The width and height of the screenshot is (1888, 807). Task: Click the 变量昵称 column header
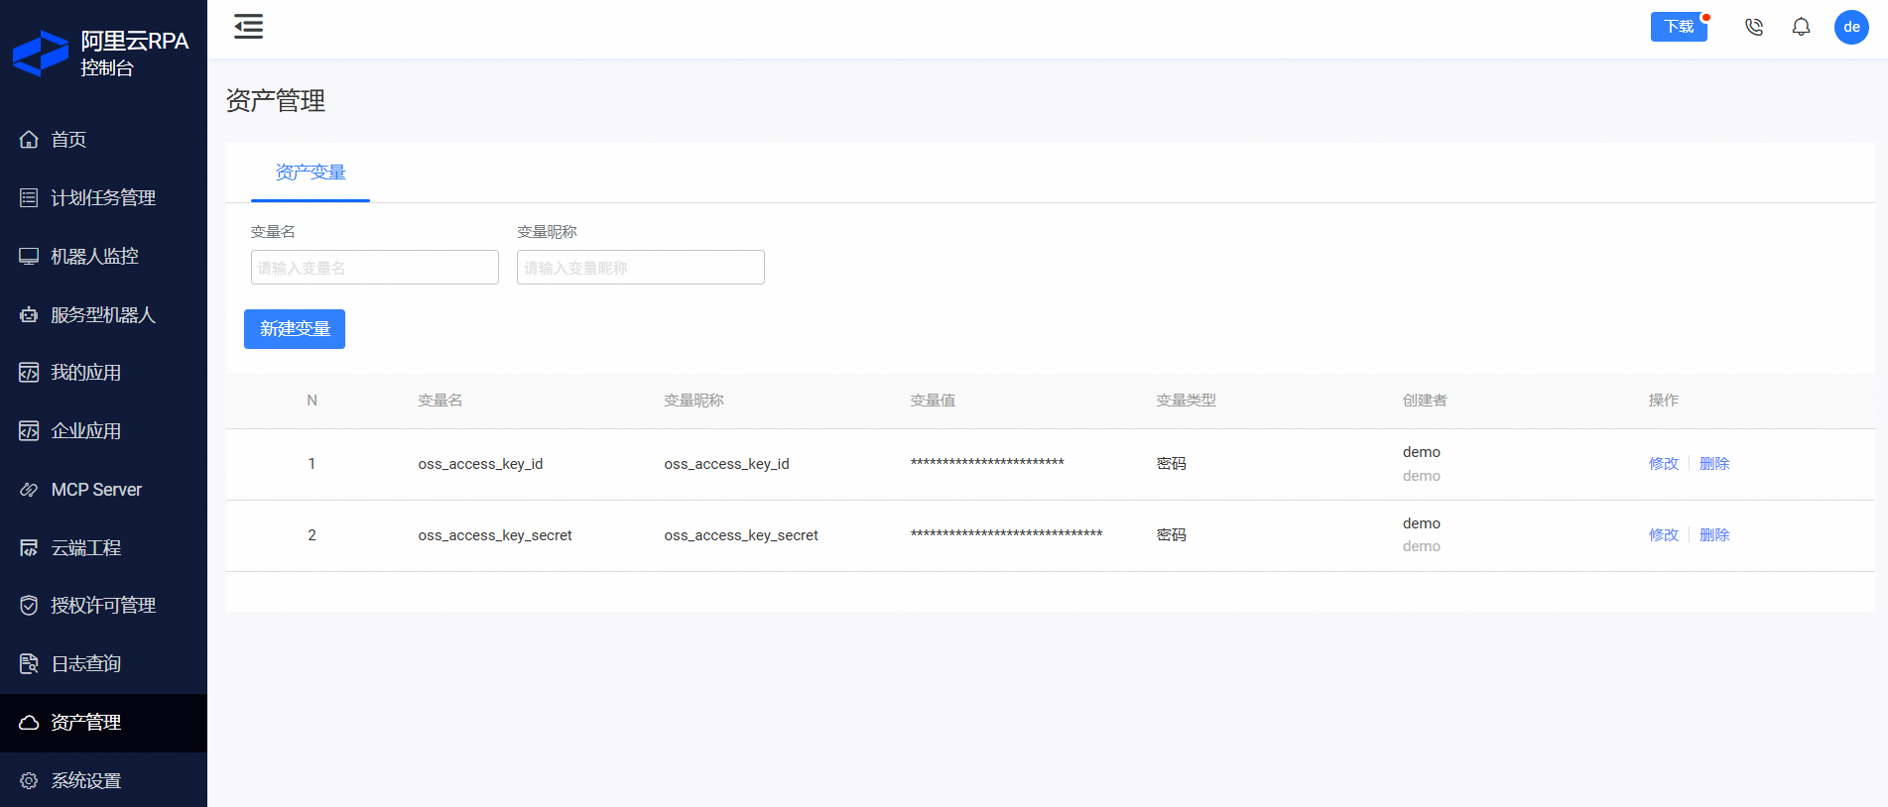point(693,401)
